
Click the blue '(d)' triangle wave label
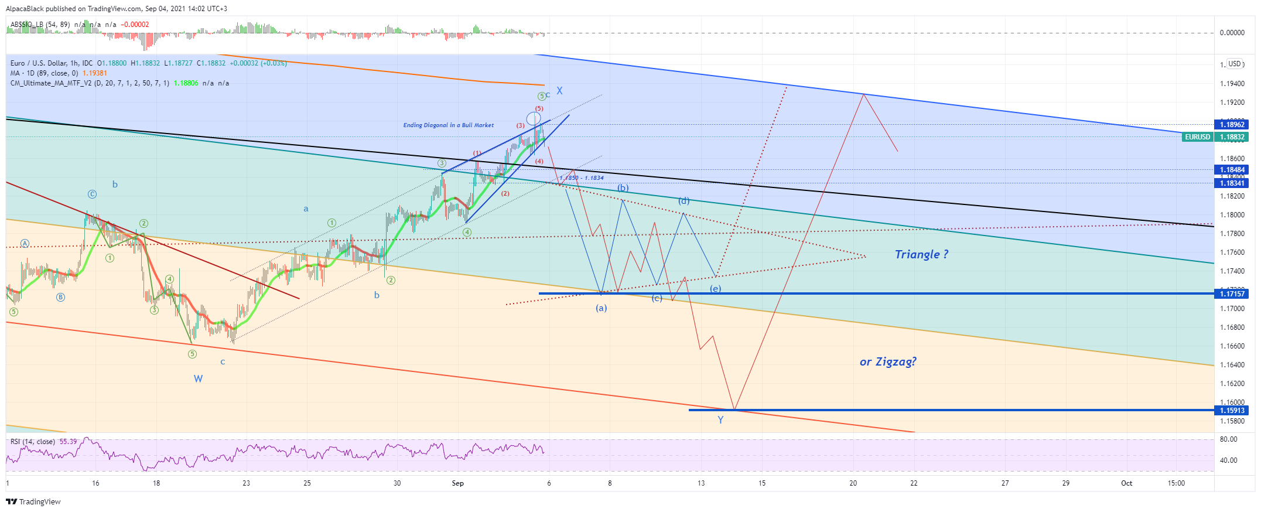tap(684, 201)
